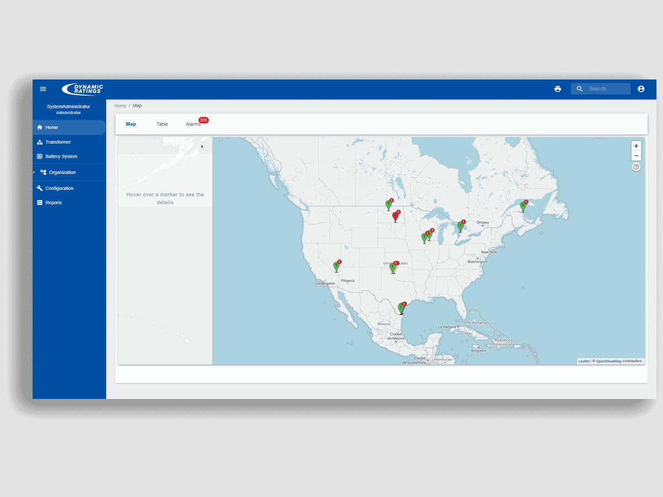Screen dimensions: 663x497
Task: Click the Map breadcrumb text
Action: [x=137, y=106]
